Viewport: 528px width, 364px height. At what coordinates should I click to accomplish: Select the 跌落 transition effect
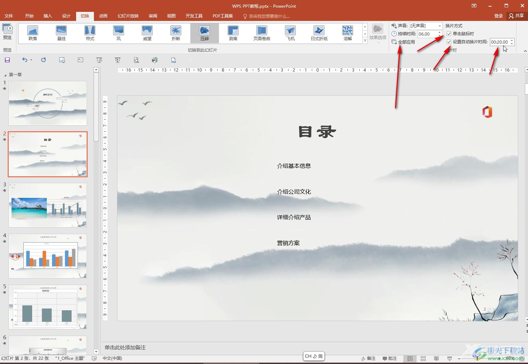33,33
